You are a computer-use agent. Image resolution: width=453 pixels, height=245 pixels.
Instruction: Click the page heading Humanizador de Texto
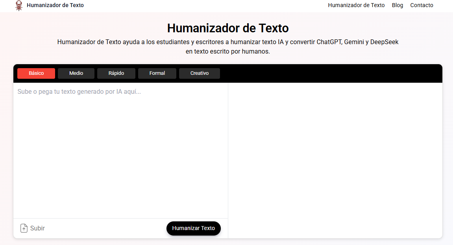click(x=227, y=28)
